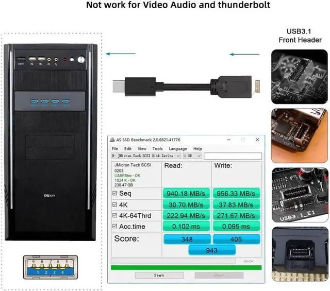Viewport: 330px width, 291px height.
Task: Click the total score 943 box
Action: point(212,250)
